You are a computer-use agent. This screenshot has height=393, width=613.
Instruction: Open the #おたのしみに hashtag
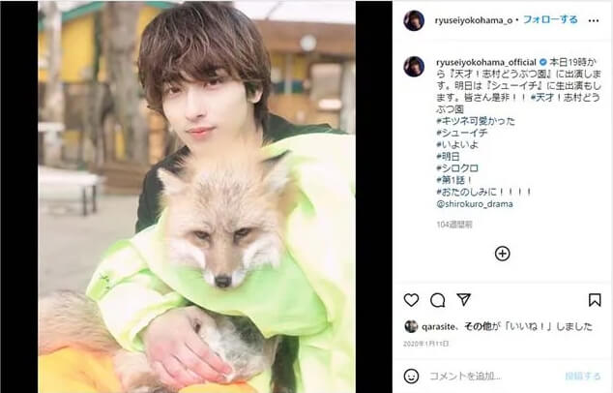484,192
